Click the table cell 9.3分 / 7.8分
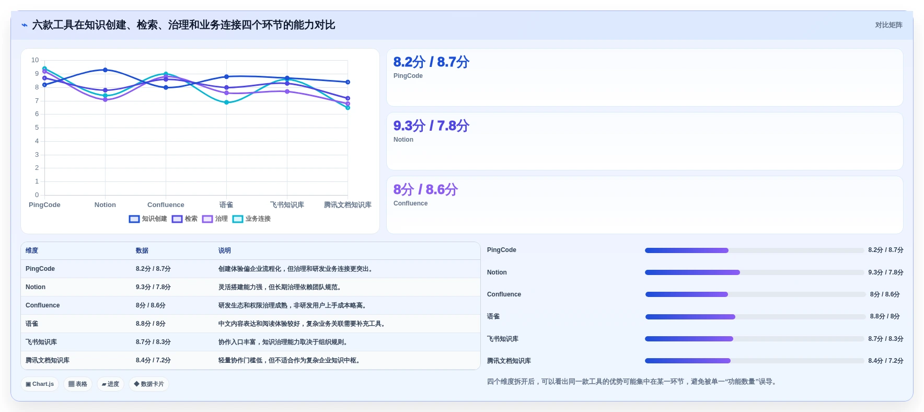The image size is (924, 412). [153, 287]
